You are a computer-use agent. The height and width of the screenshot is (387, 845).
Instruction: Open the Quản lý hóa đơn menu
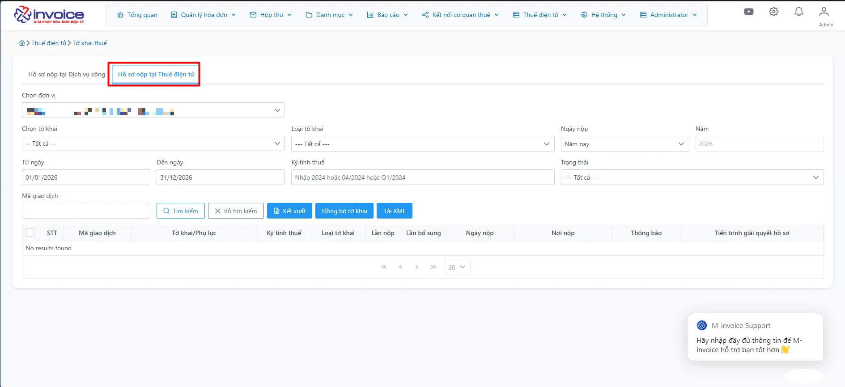[204, 15]
